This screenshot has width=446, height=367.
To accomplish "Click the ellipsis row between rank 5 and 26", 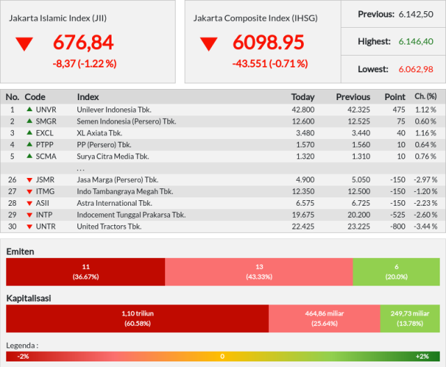I will click(x=223, y=168).
